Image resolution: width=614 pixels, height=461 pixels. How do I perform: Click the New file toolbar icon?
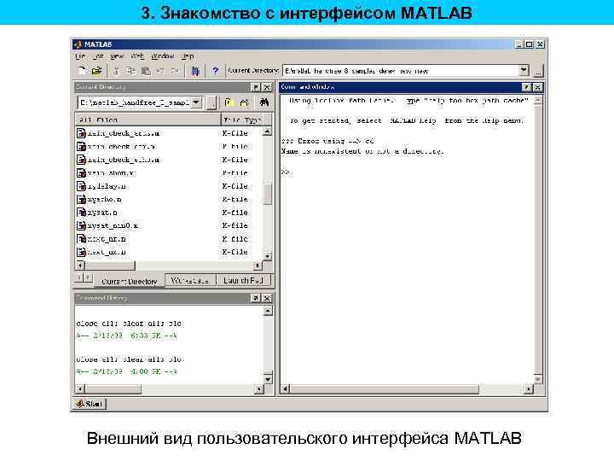coord(82,71)
